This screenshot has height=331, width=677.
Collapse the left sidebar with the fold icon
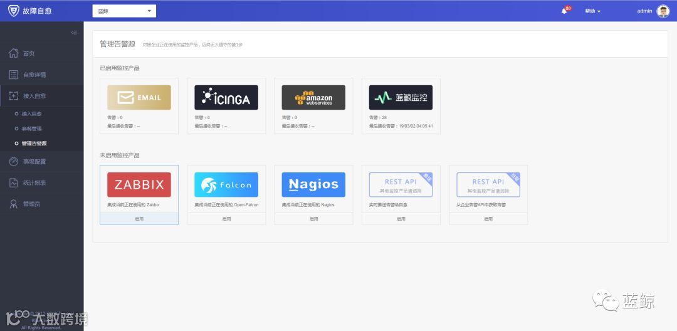point(74,33)
